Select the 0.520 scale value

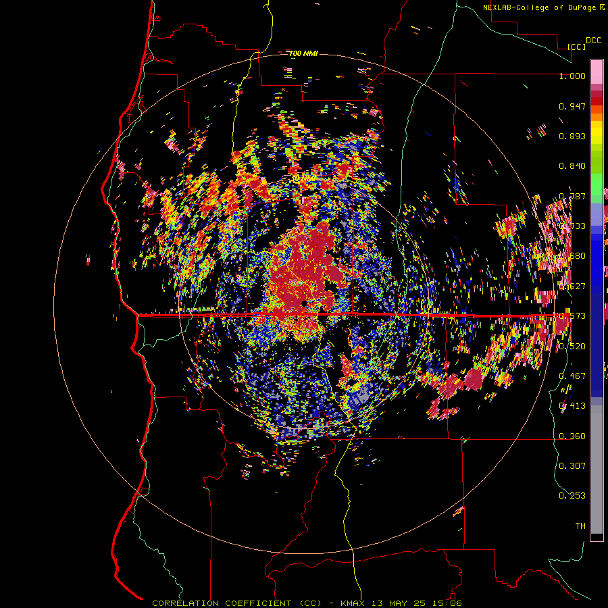pos(572,347)
